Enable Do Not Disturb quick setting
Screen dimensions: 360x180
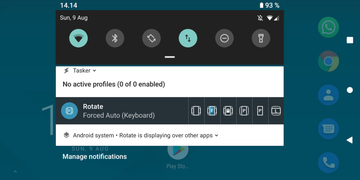(x=224, y=38)
